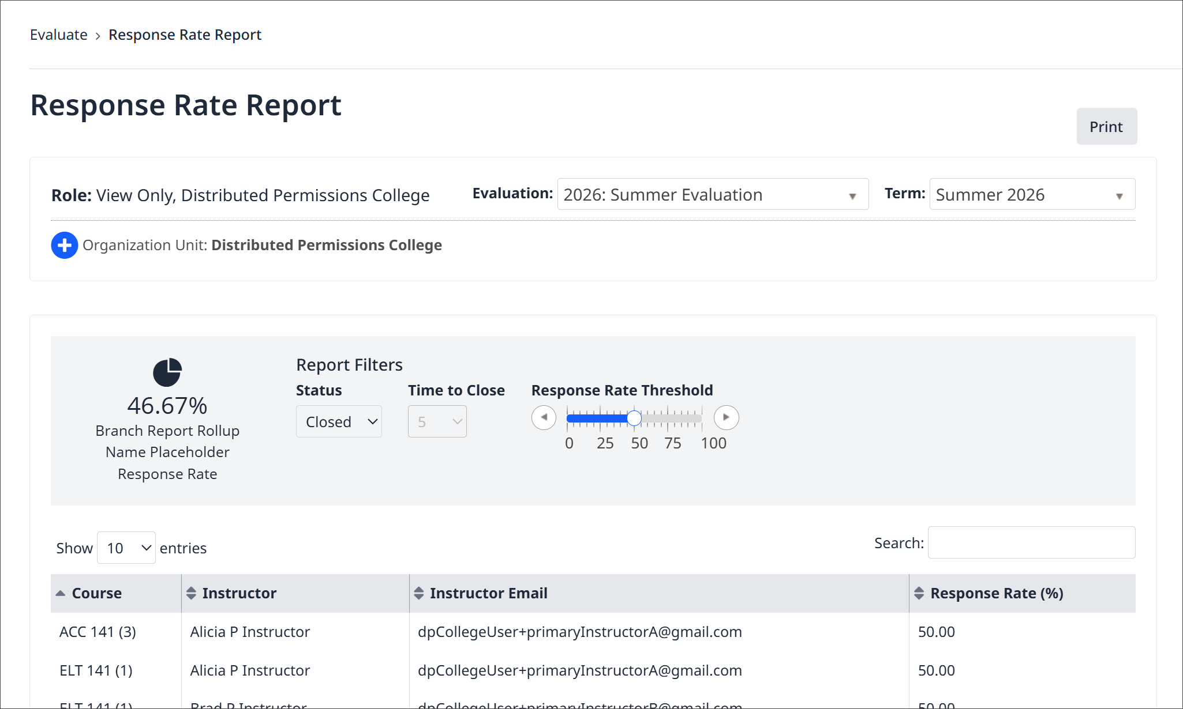Screen dimensions: 1183x709
Task: Click Alicia P Instructor in ELT 141 row
Action: click(x=250, y=670)
